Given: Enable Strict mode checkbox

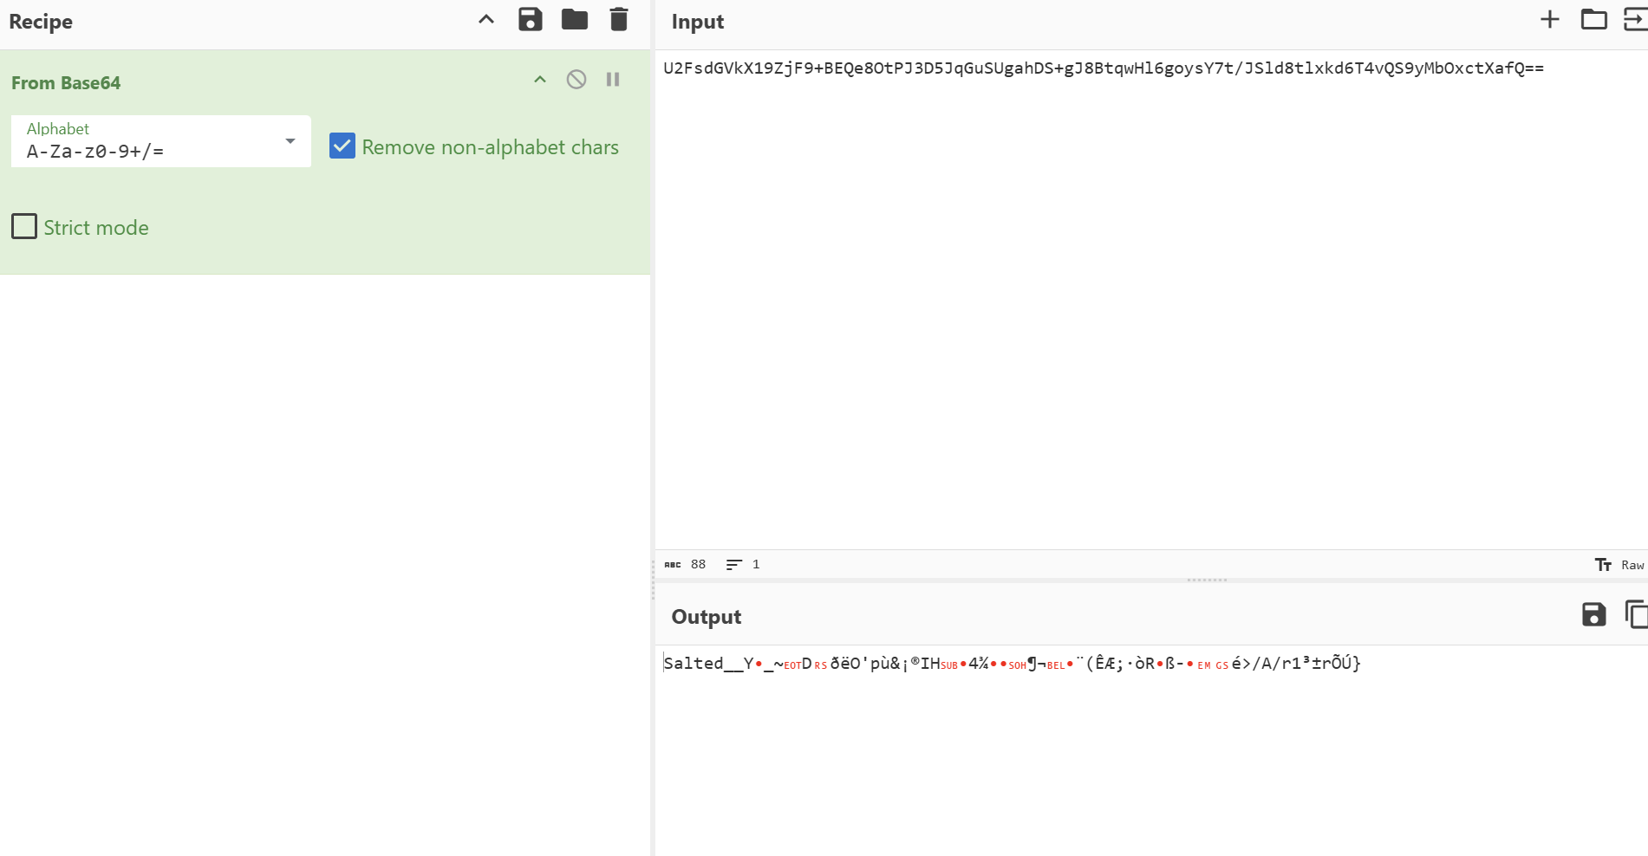Looking at the screenshot, I should (24, 227).
